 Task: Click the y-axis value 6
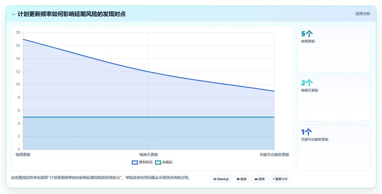coord(19,111)
